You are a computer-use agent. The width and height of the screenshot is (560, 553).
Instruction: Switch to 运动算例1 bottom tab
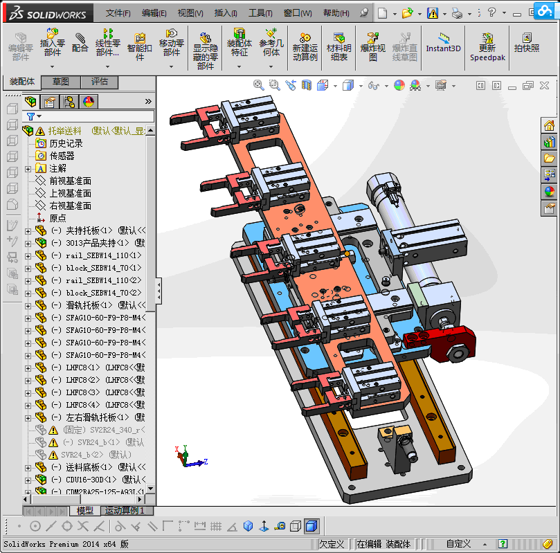point(125,511)
